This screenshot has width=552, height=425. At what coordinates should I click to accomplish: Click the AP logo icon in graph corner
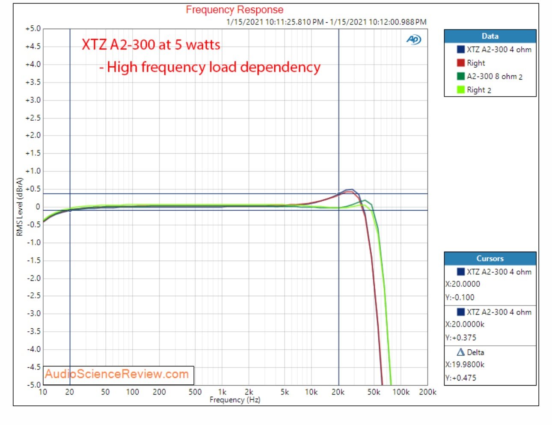pyautogui.click(x=414, y=40)
